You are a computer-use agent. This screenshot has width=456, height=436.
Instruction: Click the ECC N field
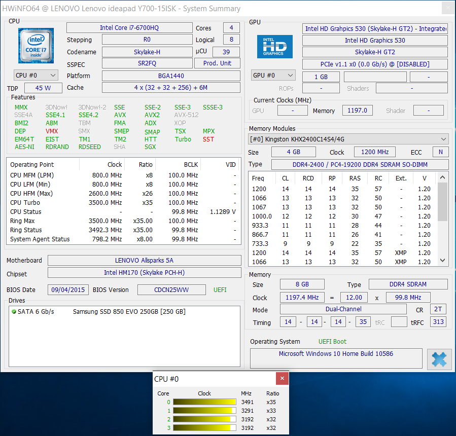(x=441, y=152)
